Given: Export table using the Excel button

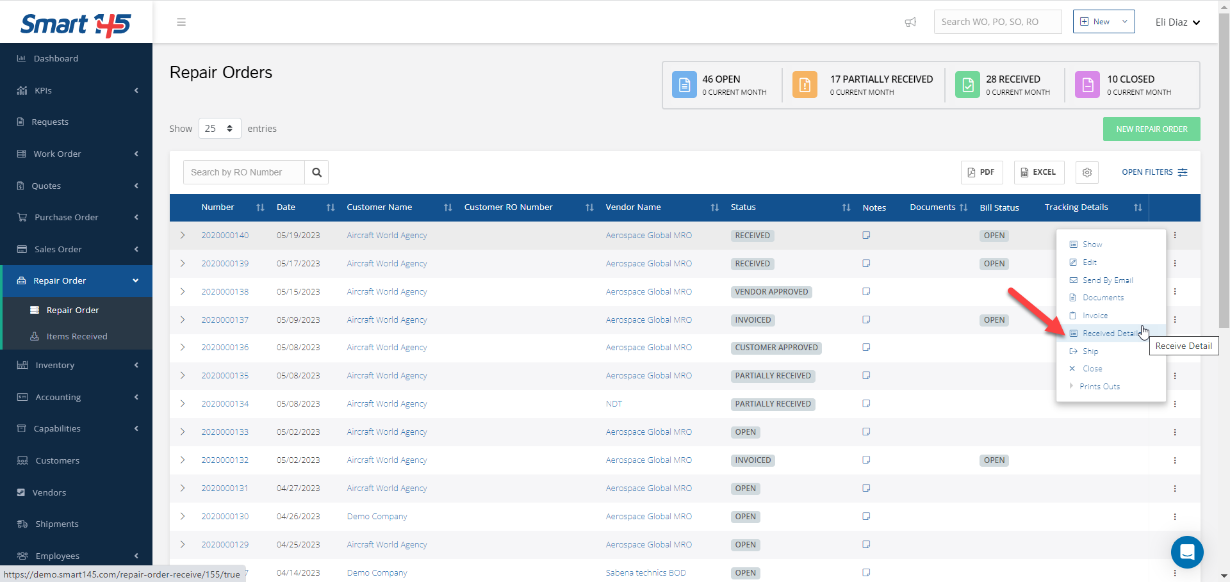Looking at the screenshot, I should tap(1038, 172).
